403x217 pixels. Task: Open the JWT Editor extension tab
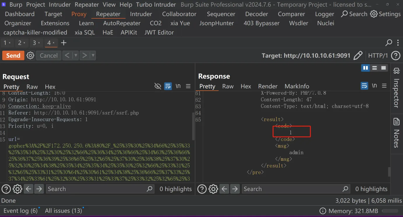tap(159, 32)
